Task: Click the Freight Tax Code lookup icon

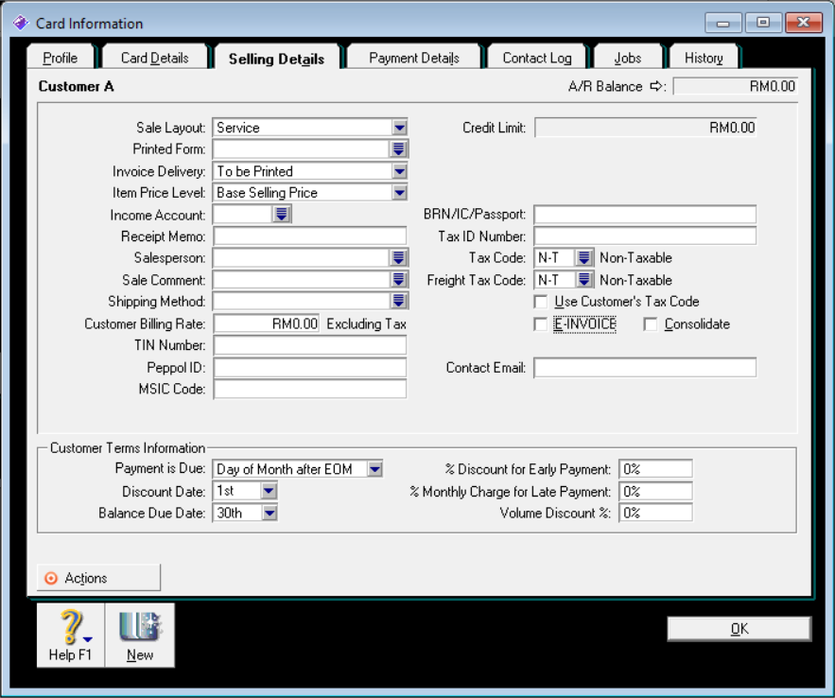Action: pos(583,280)
